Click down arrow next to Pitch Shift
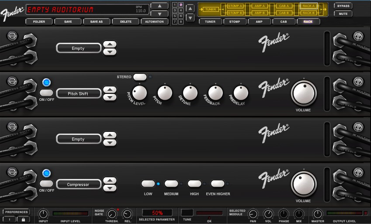Screen dimensions: 371x224 110,97
